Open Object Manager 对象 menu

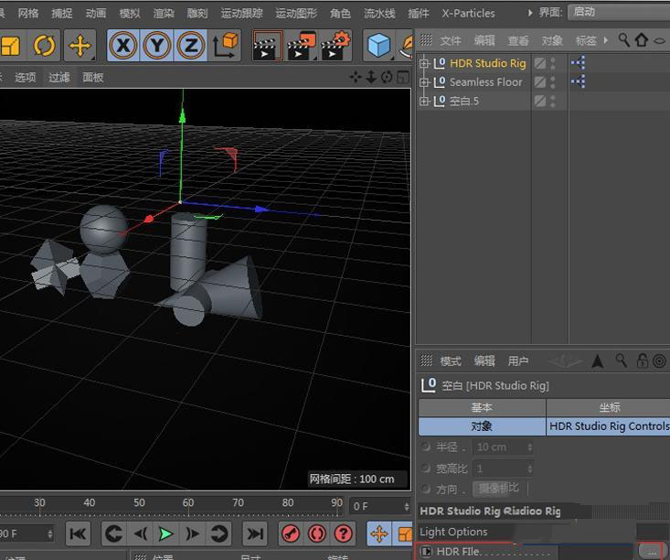552,40
